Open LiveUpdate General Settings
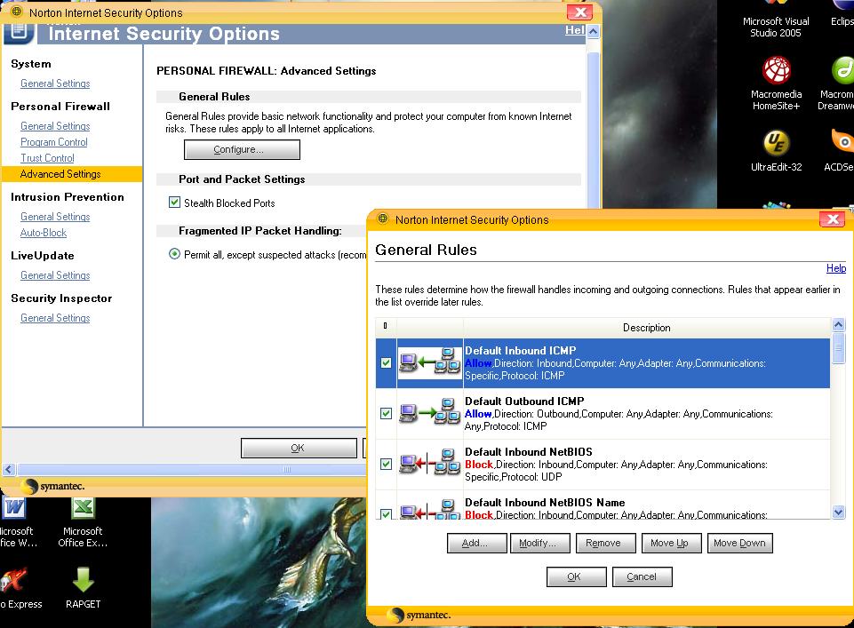This screenshot has width=854, height=628. click(x=55, y=275)
